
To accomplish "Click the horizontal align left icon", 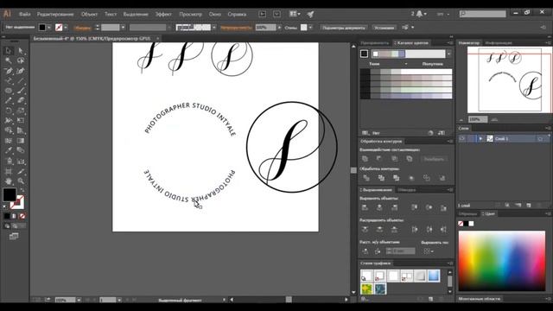I will tap(365, 207).
